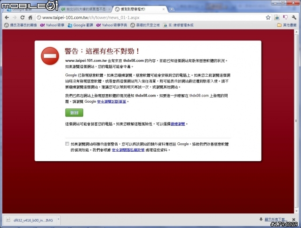Close the Taipei 101 forum tab
This screenshot has width=301, height=228.
click(x=110, y=9)
